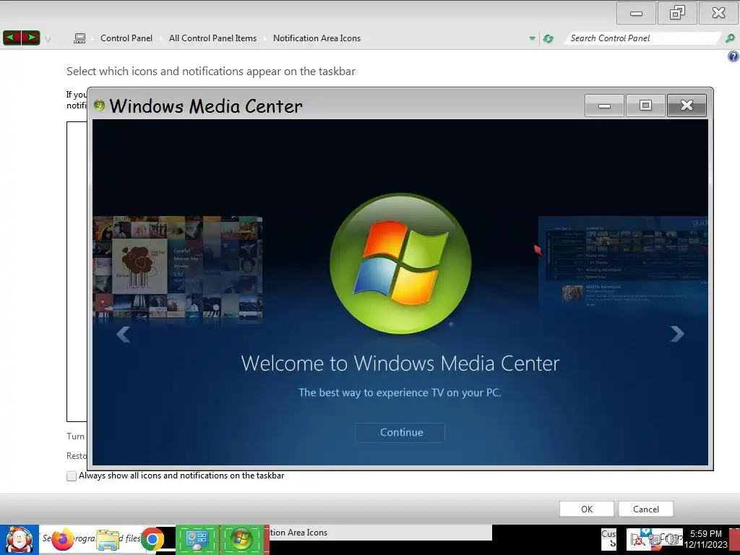Switch to Media Center taskbar button
Image resolution: width=740 pixels, height=555 pixels.
click(x=241, y=539)
